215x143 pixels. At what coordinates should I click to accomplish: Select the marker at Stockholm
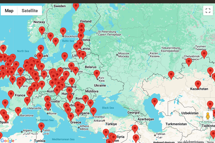63,31
